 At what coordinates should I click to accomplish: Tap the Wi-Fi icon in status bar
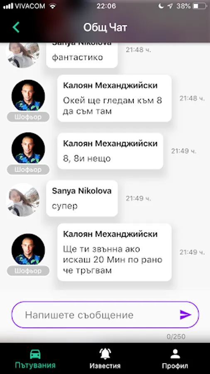tap(52, 6)
